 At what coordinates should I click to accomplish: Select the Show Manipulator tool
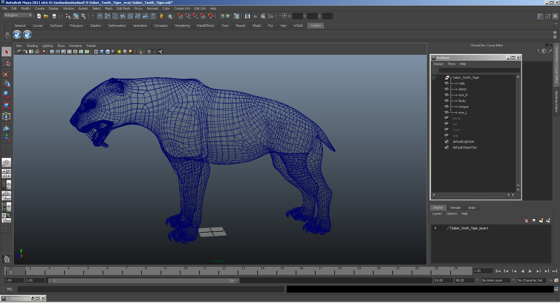tap(6, 138)
